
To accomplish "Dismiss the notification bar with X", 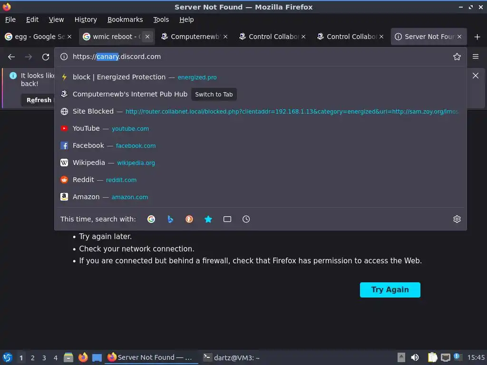I will tap(476, 76).
